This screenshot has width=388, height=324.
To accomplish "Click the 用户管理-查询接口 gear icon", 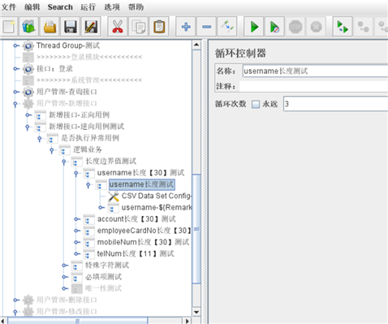I will click(28, 92).
